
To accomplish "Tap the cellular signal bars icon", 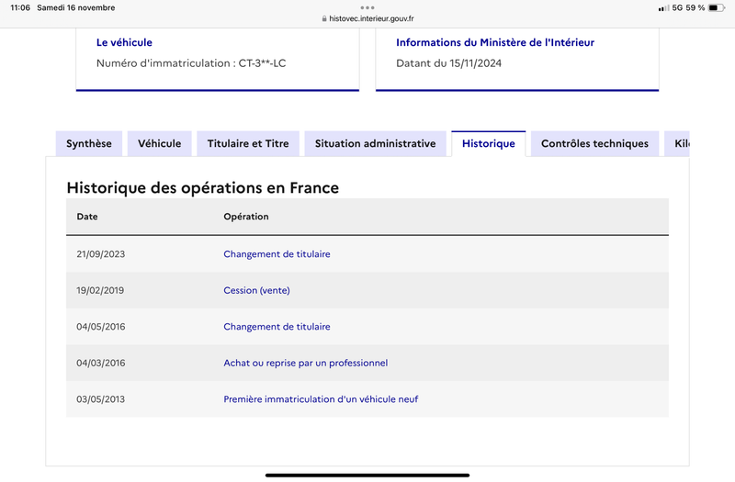I will coord(663,8).
